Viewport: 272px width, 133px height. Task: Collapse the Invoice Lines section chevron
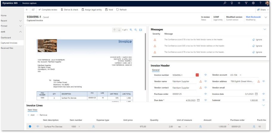point(264,105)
